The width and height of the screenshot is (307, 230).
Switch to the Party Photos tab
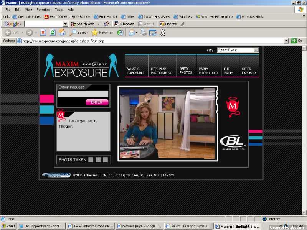186,71
